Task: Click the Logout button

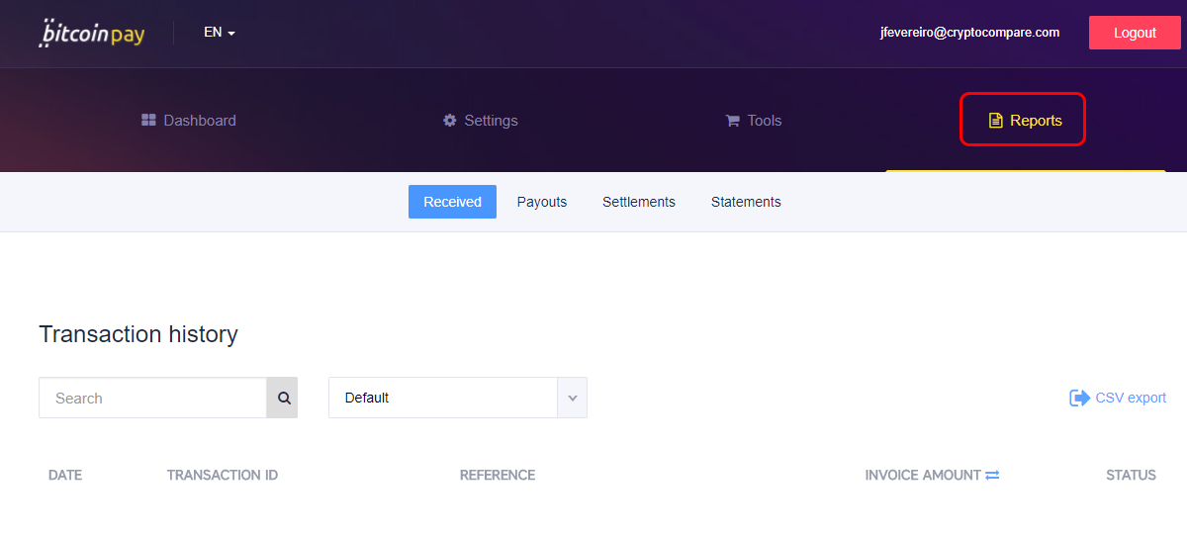Action: point(1135,33)
